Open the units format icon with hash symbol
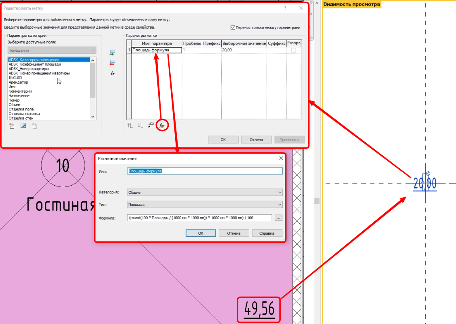Image resolution: width=456 pixels, height=324 pixels. [x=151, y=125]
